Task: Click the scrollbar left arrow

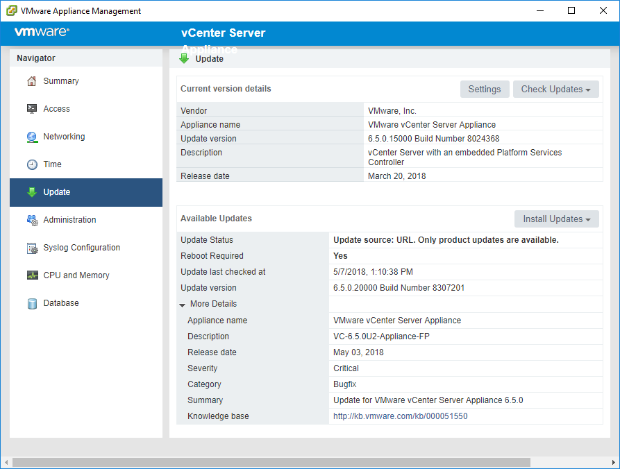Action: coord(6,462)
